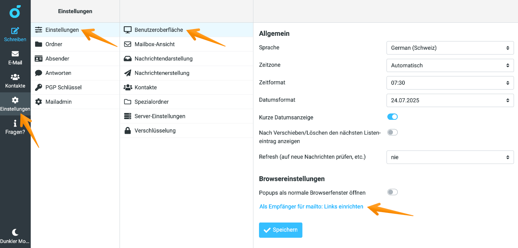This screenshot has height=248, width=518.
Task: Disable the Kurze Datumsanzeige toggle
Action: (392, 117)
